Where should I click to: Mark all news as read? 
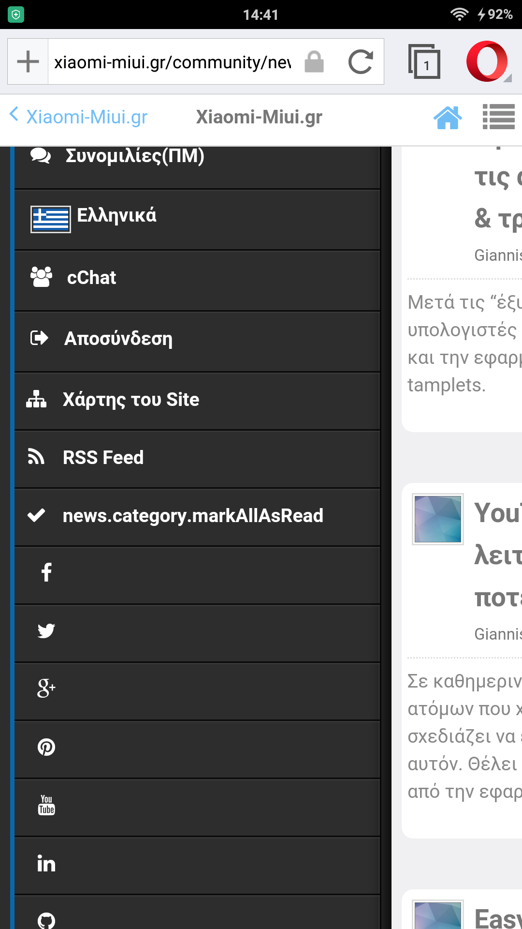(x=192, y=516)
